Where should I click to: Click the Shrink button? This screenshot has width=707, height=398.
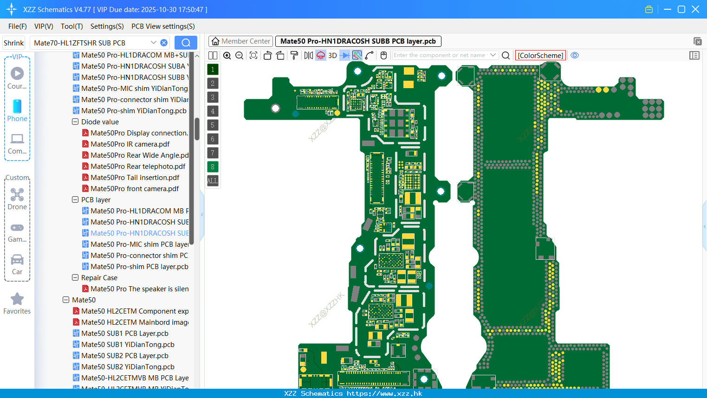coord(14,43)
